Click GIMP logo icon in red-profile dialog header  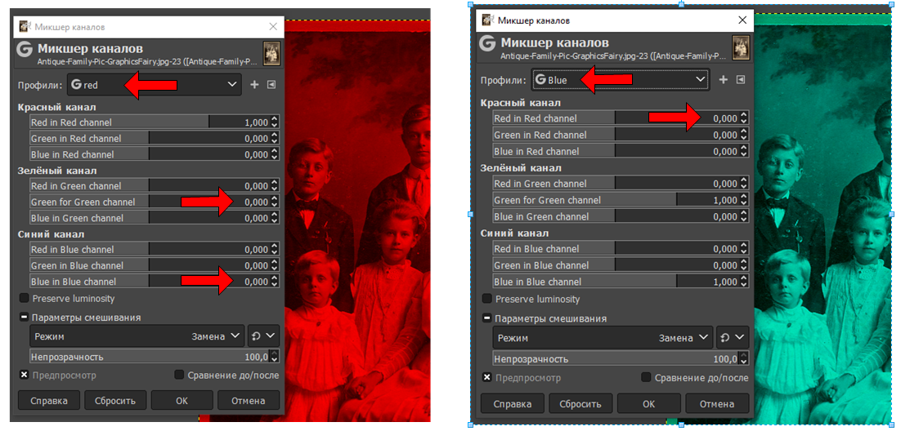(x=25, y=49)
